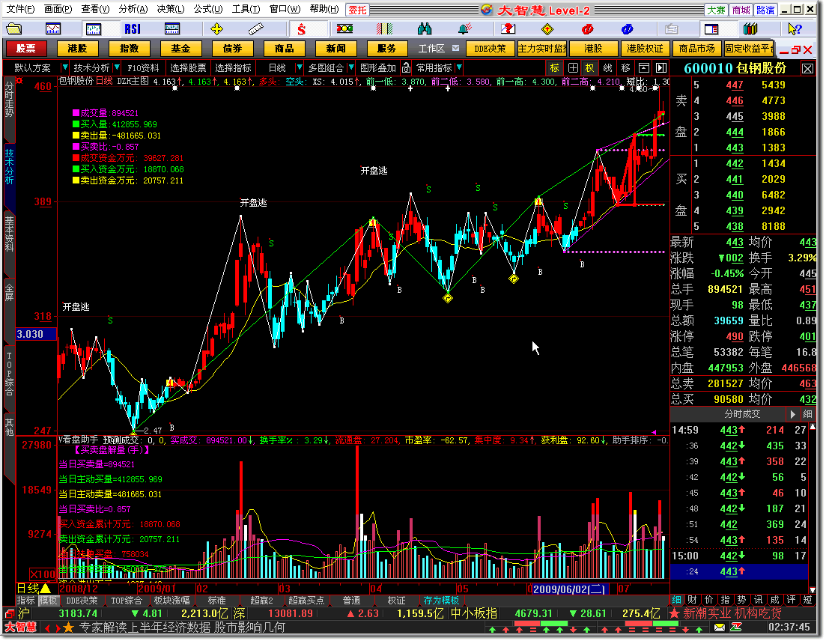Image resolution: width=826 pixels, height=641 pixels.
Task: Toggle the 权 adjustment button
Action: pos(589,68)
